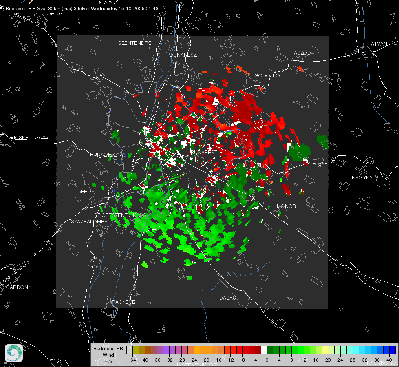Click the legend title Budapest-HR Wind m/s
Image resolution: width=399 pixels, height=367 pixels.
108,355
